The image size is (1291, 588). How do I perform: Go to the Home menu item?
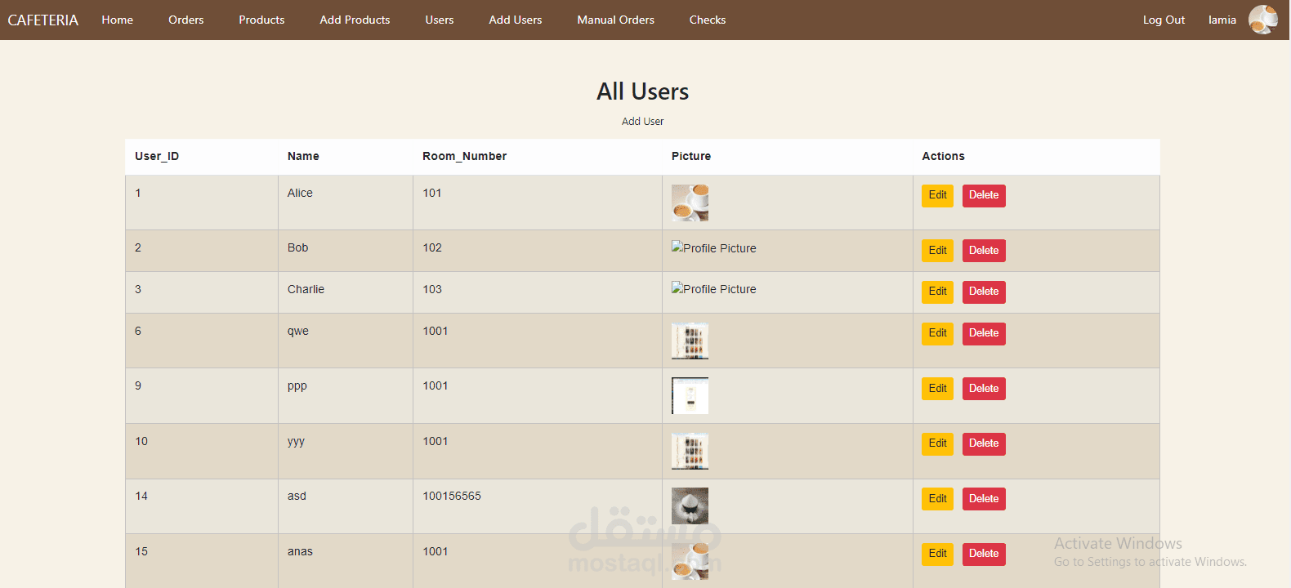click(x=118, y=20)
